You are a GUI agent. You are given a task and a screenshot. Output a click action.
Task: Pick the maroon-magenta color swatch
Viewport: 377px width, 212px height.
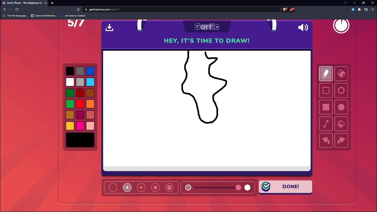80,115
